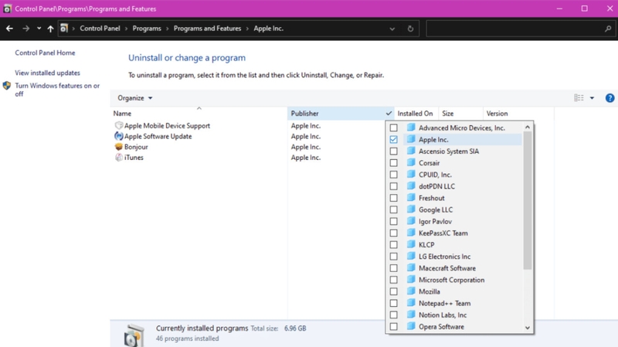
Task: Open Control Panel Home link
Action: pyautogui.click(x=45, y=53)
